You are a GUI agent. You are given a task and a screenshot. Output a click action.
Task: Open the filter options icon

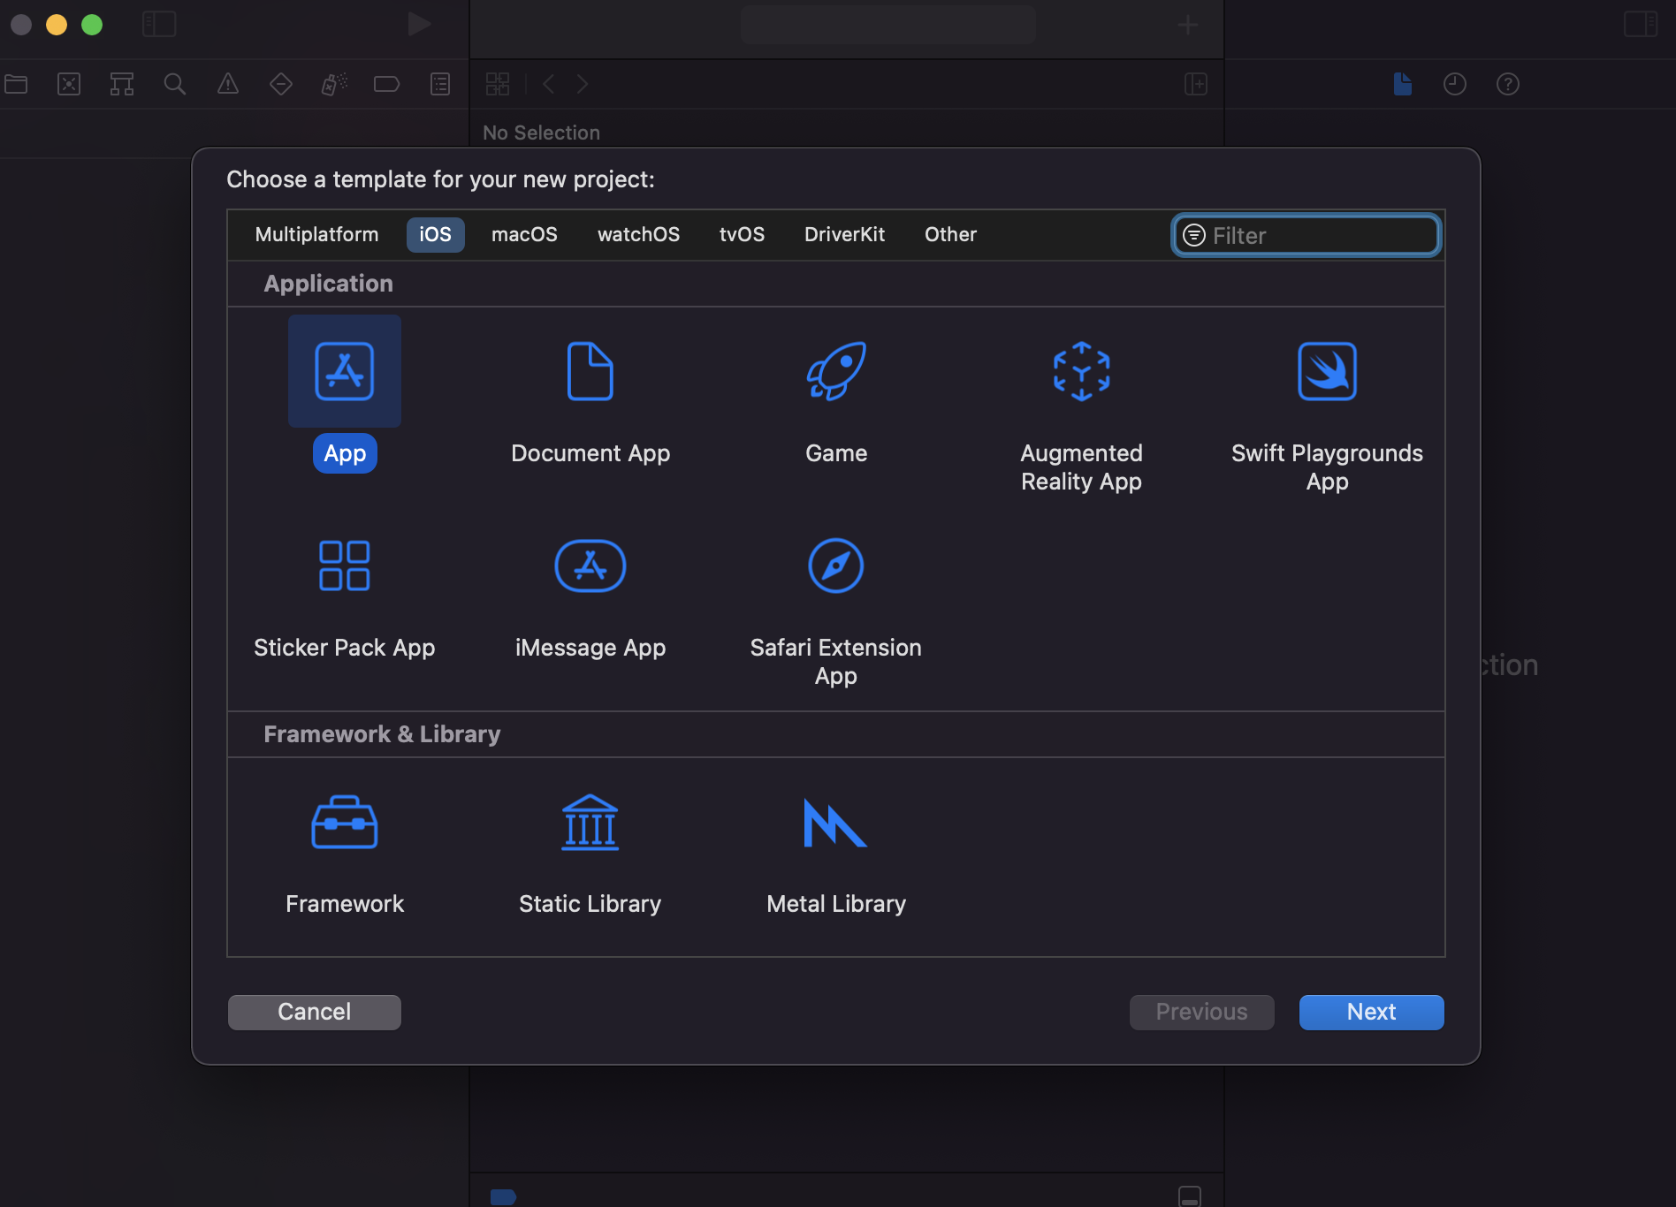[1194, 235]
